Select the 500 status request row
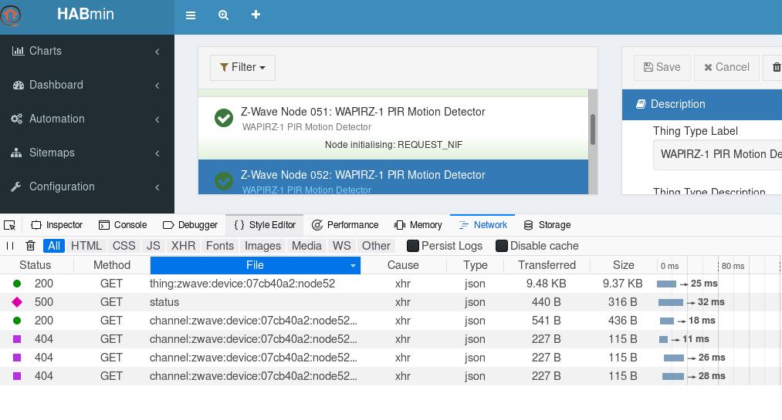This screenshot has width=782, height=420. (x=391, y=302)
